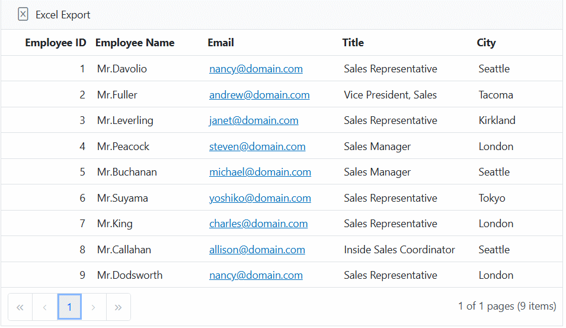Open the andrew@domain.com email link
The image size is (566, 328).
pyautogui.click(x=259, y=95)
